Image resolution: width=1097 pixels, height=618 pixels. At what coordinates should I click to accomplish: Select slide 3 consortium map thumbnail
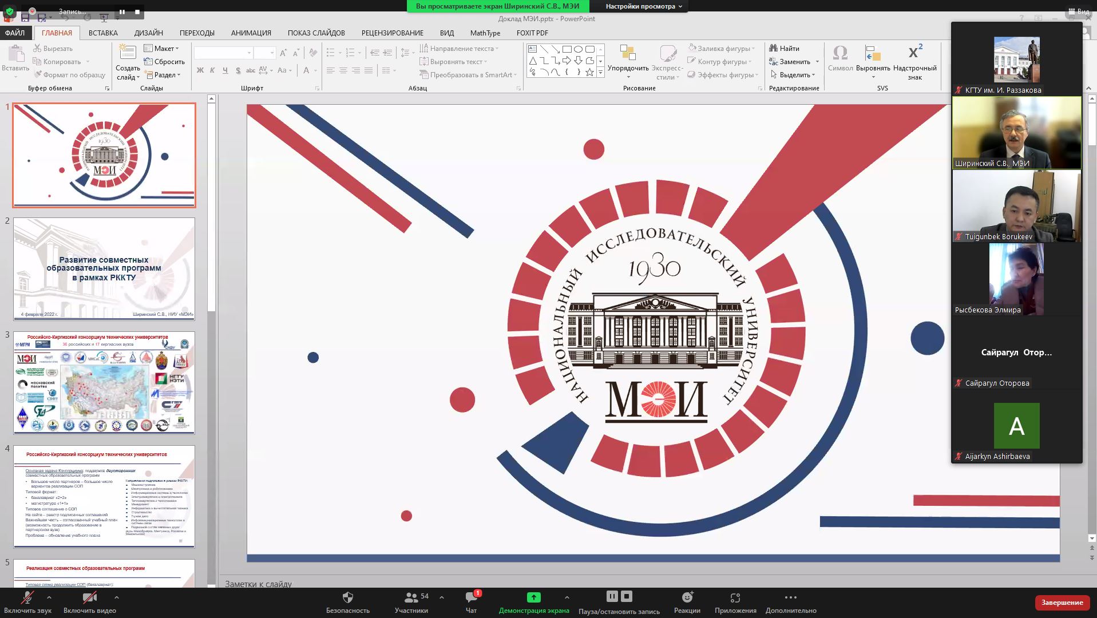[104, 383]
